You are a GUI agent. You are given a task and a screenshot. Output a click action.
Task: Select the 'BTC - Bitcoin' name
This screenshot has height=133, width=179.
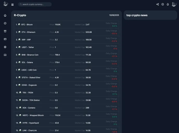click(27, 25)
